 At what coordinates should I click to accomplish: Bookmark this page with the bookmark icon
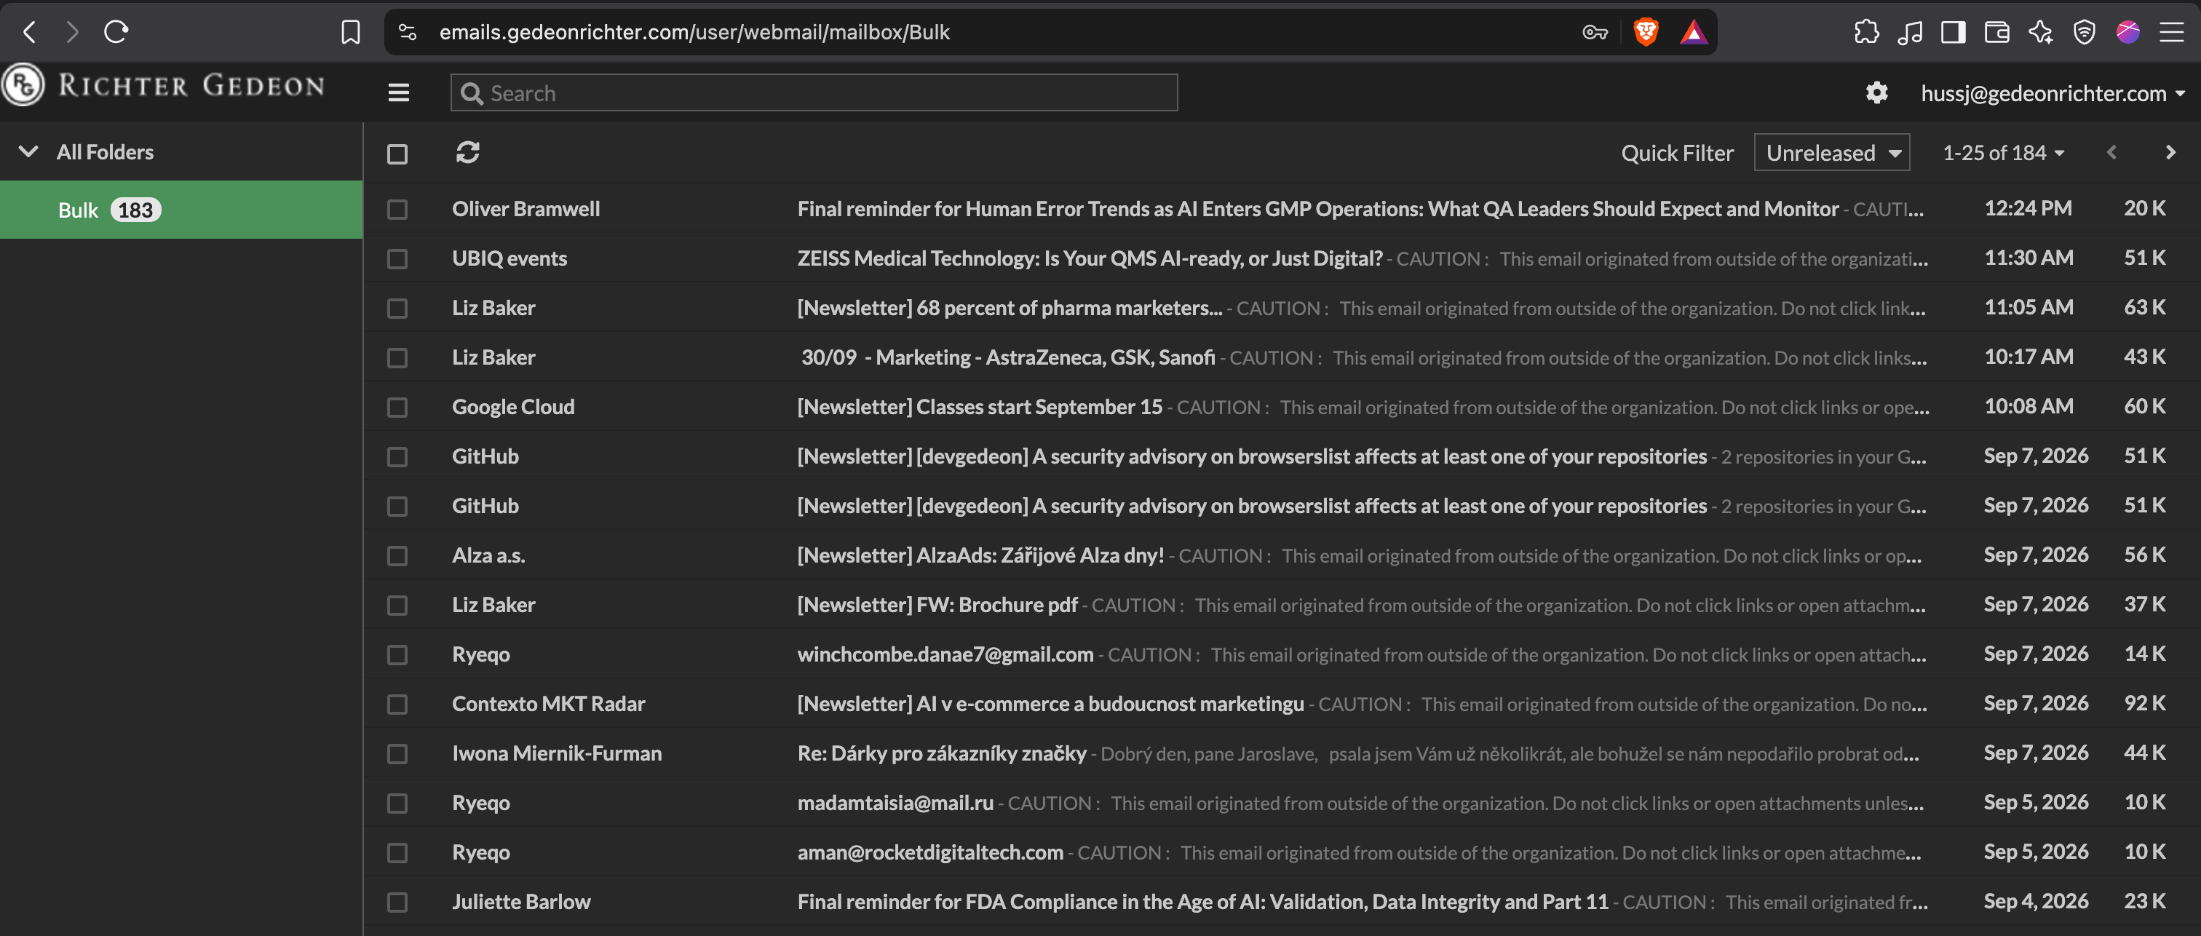350,33
